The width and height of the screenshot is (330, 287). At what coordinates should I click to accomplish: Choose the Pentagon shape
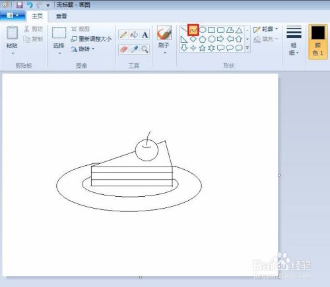203,39
